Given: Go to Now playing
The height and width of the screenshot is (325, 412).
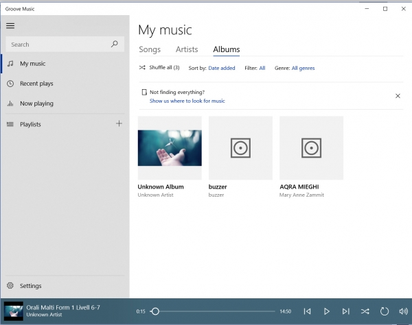Looking at the screenshot, I should pyautogui.click(x=65, y=104).
